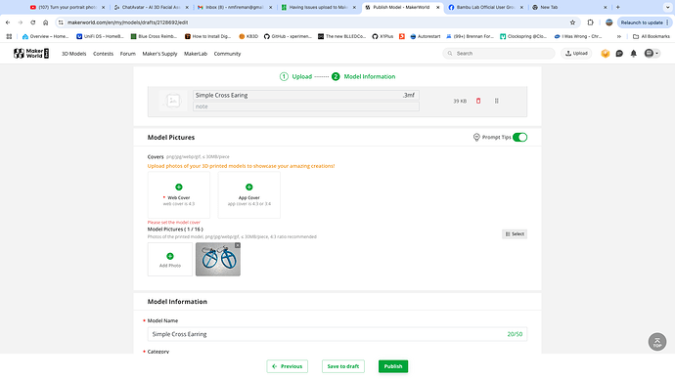The height and width of the screenshot is (379, 675).
Task: Click the orange points hexagon icon
Action: (x=606, y=54)
